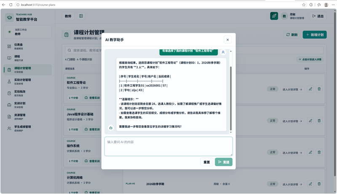Click 进入计划详情 for 软件工程导论
Image resolution: width=337 pixels, height=194 pixels.
point(292,90)
